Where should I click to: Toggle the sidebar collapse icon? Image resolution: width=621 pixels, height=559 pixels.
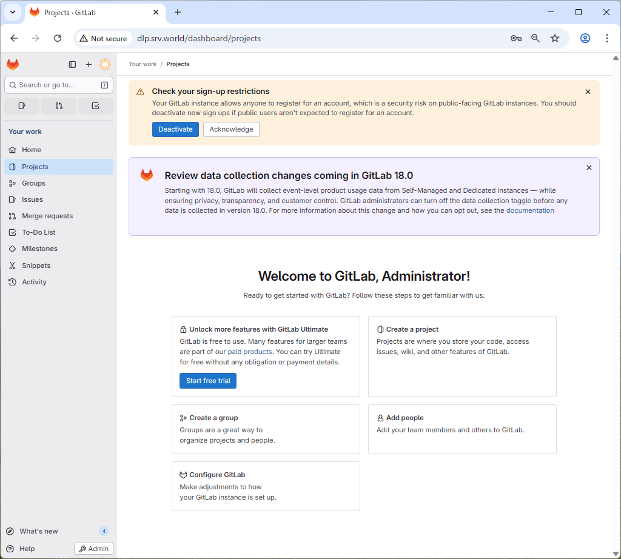(x=72, y=64)
